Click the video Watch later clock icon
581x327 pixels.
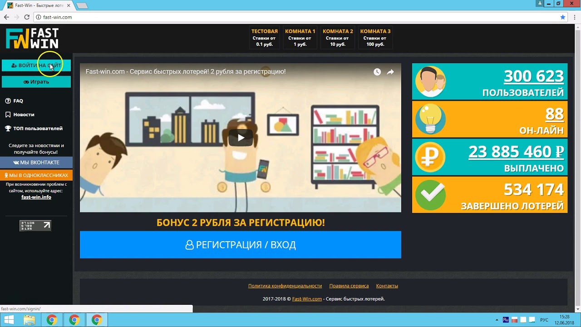(x=377, y=72)
